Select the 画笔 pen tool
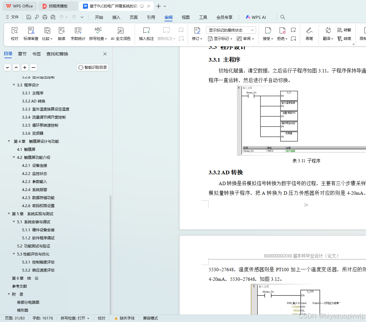366x322 pixels. [x=309, y=34]
